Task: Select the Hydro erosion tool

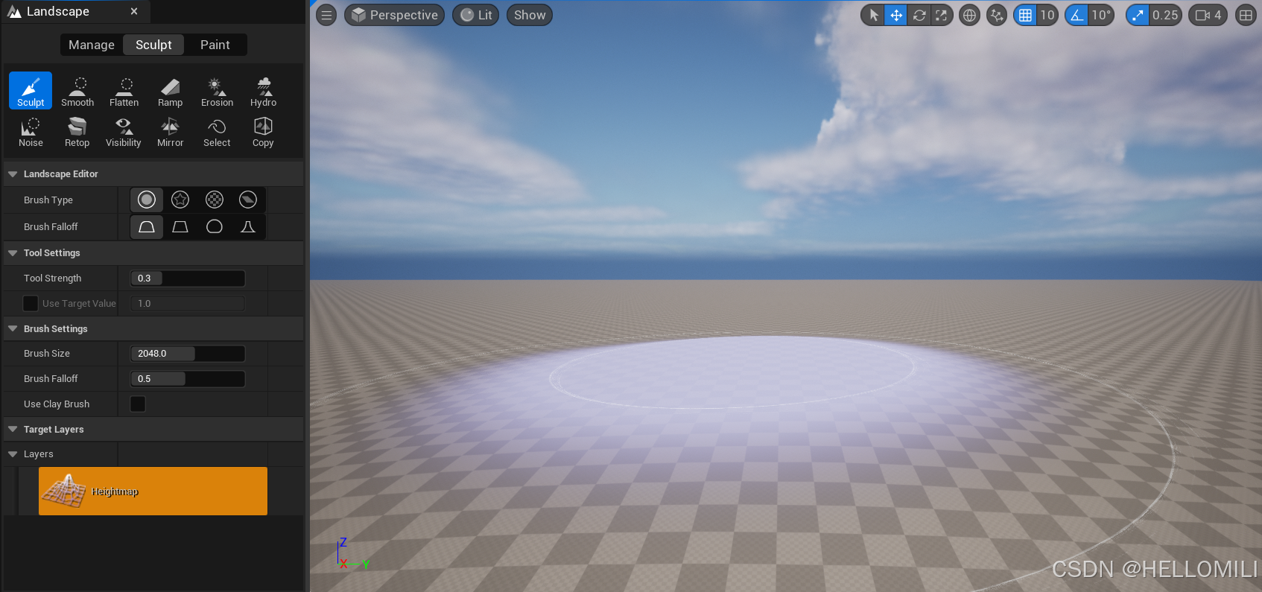Action: coord(263,91)
